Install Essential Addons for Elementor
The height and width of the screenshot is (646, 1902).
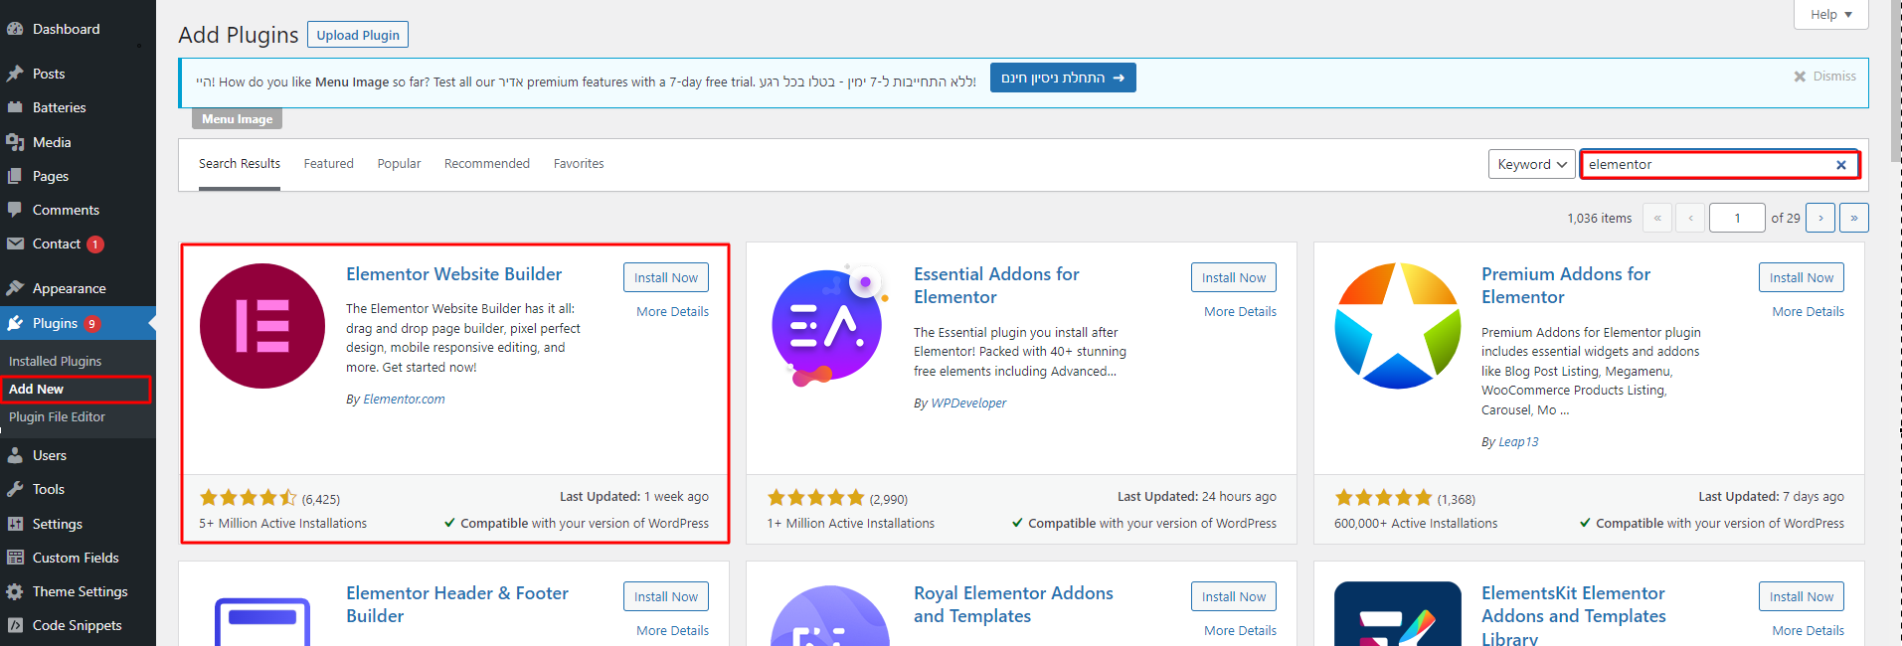click(x=1234, y=277)
